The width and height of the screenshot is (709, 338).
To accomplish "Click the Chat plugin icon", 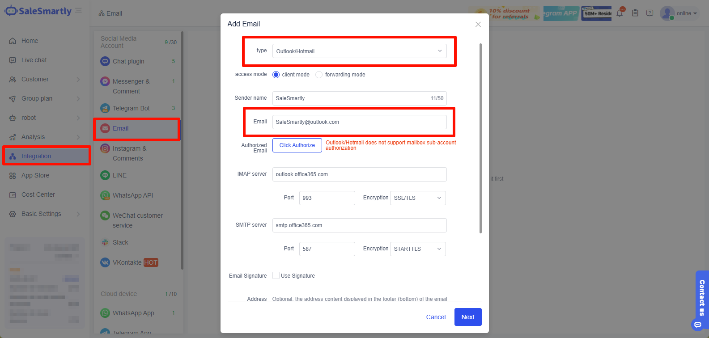I will coord(105,61).
